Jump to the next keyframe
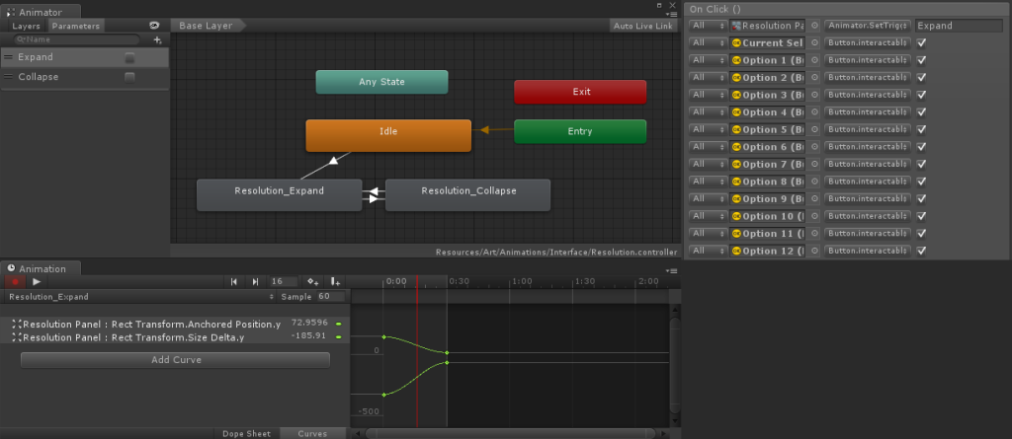The width and height of the screenshot is (1012, 439). click(255, 281)
